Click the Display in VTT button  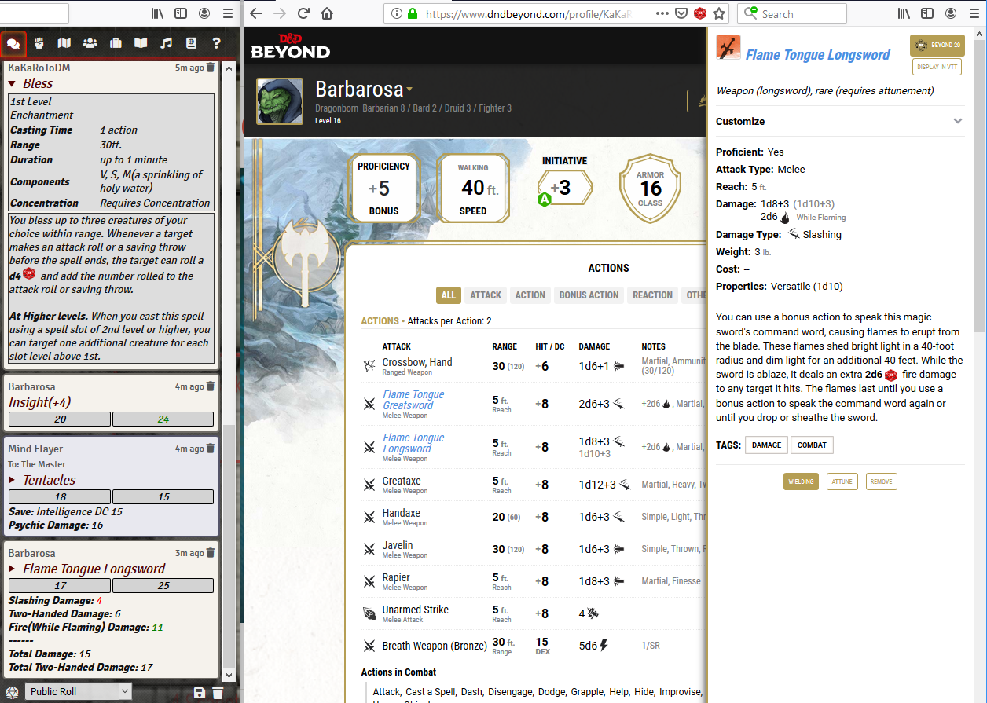click(937, 67)
